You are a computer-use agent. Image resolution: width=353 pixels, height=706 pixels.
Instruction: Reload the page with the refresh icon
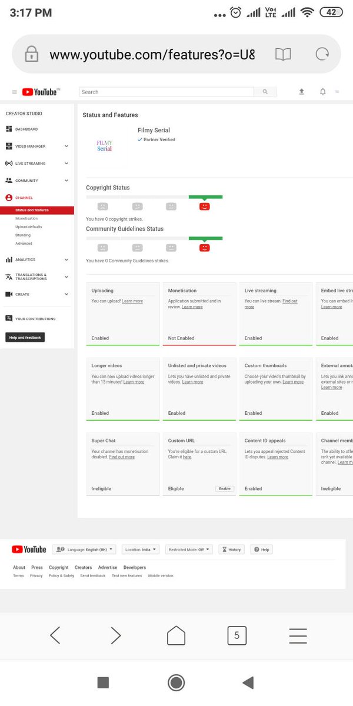tap(322, 55)
